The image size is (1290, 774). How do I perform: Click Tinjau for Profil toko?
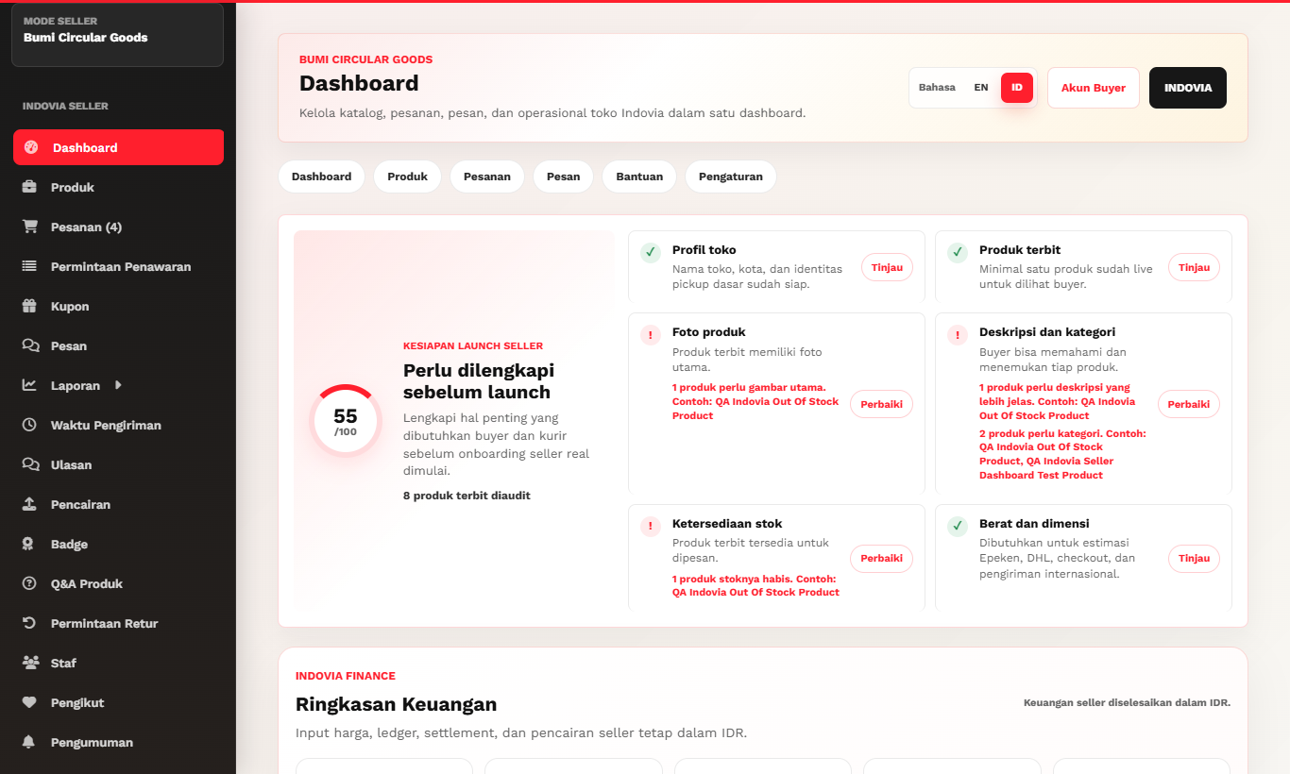(x=887, y=267)
